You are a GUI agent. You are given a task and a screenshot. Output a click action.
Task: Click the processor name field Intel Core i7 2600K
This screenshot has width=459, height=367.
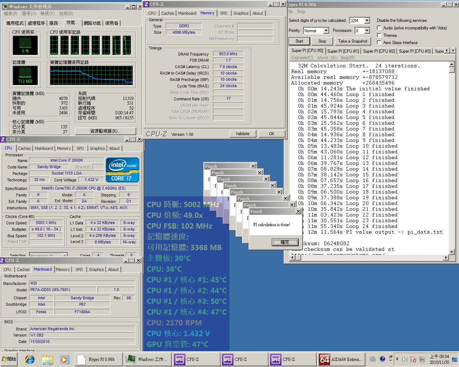(67, 160)
